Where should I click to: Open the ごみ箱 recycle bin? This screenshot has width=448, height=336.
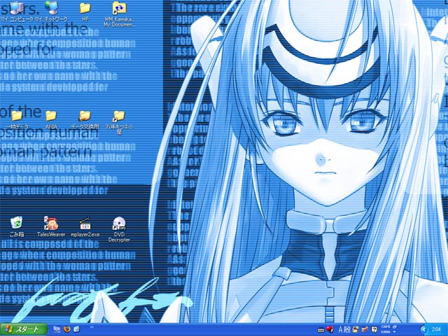click(x=17, y=227)
